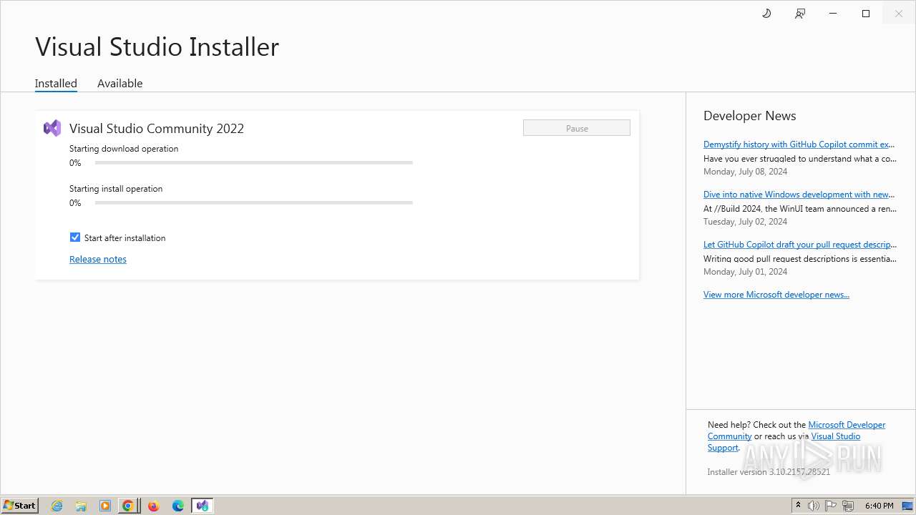
Task: Open the Microsoft Developer Community link
Action: point(847,425)
